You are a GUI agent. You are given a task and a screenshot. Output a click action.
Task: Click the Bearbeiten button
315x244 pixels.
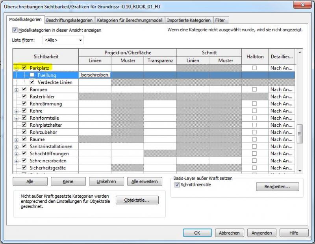click(277, 187)
